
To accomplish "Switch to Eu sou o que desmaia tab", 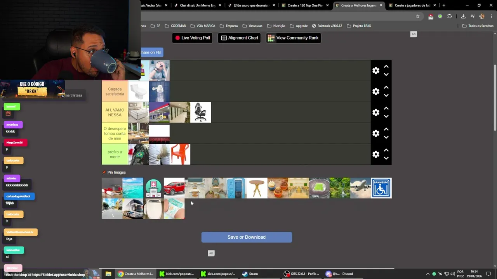I will (x=252, y=5).
